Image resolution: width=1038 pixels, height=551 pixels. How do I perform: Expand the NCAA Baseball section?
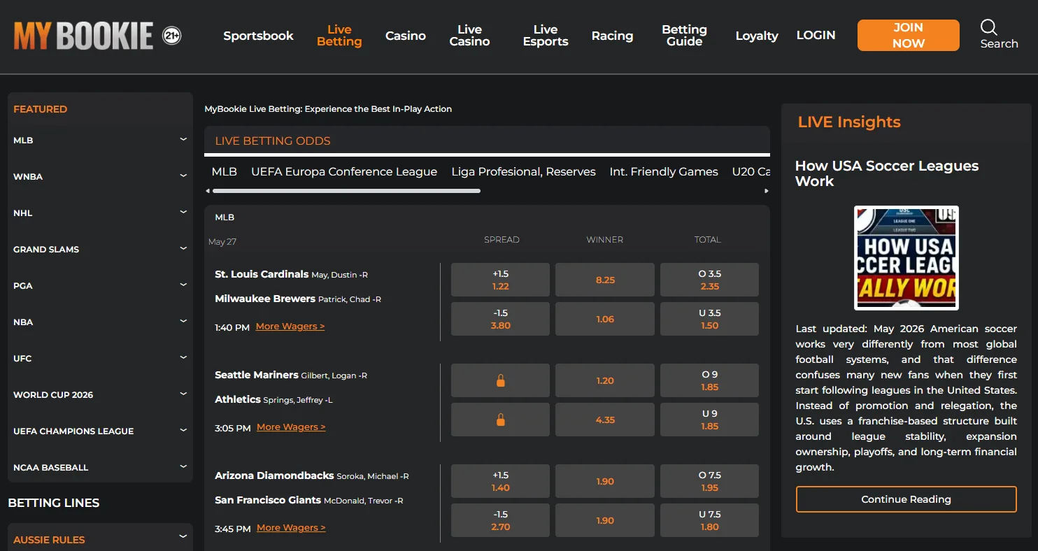(100, 467)
